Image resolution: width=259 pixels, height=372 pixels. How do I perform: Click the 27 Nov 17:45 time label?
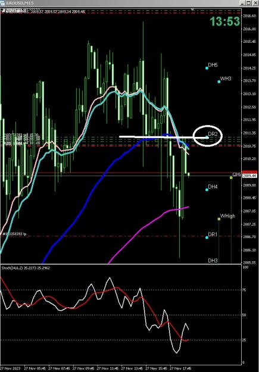point(180,368)
